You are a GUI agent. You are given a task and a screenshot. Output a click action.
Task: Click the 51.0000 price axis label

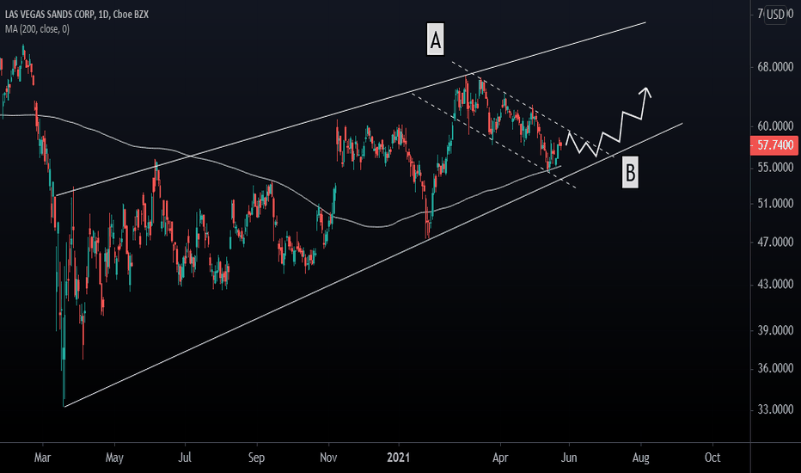[x=775, y=204]
